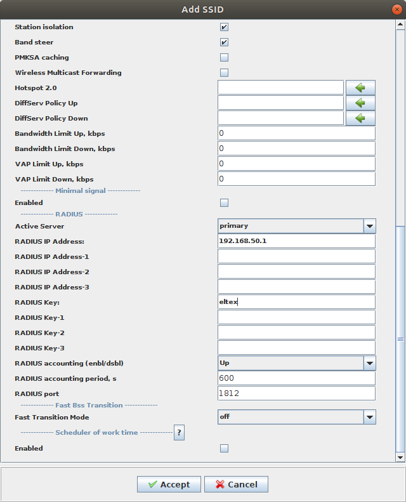The width and height of the screenshot is (406, 502).
Task: Focus the RADIUS IP Address field
Action: pos(296,241)
